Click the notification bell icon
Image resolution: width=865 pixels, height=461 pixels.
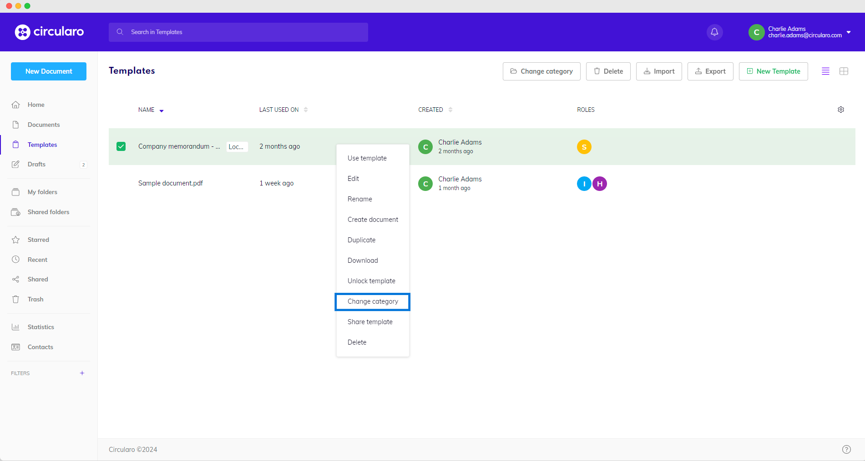coord(714,32)
